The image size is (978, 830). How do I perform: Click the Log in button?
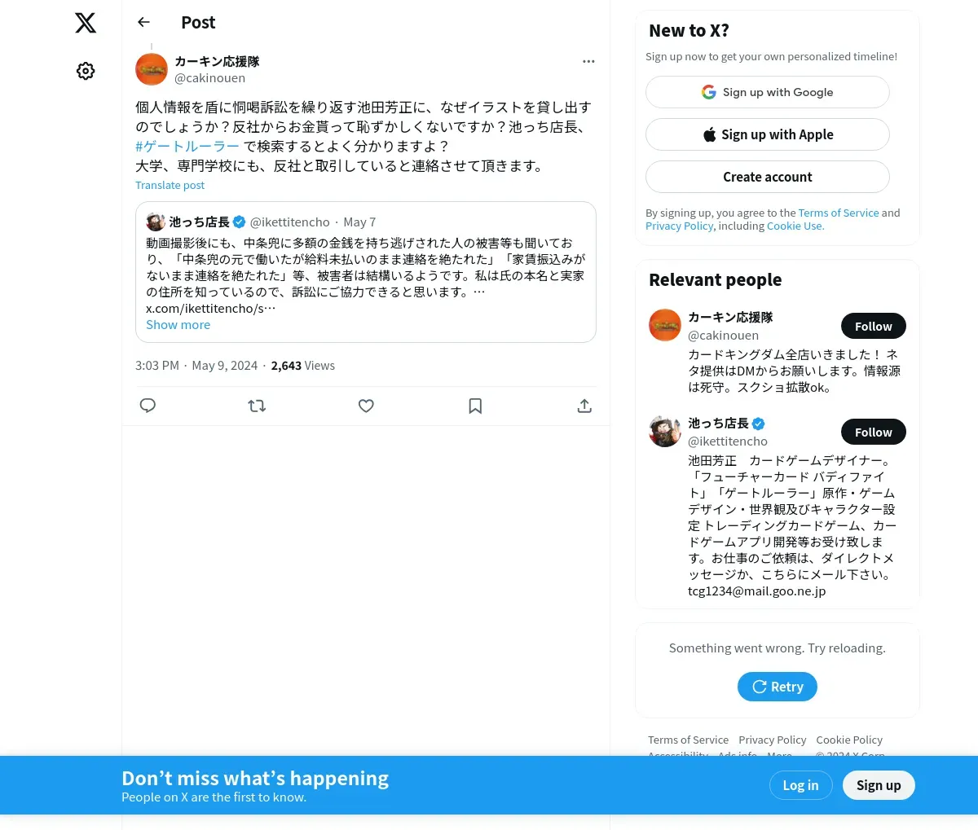pos(800,785)
